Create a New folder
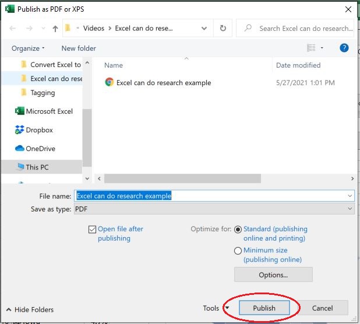 (79, 48)
